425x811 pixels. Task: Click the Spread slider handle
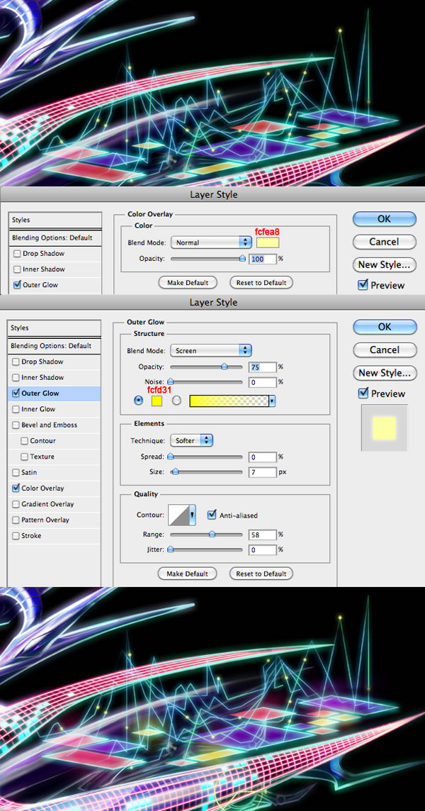pos(170,457)
